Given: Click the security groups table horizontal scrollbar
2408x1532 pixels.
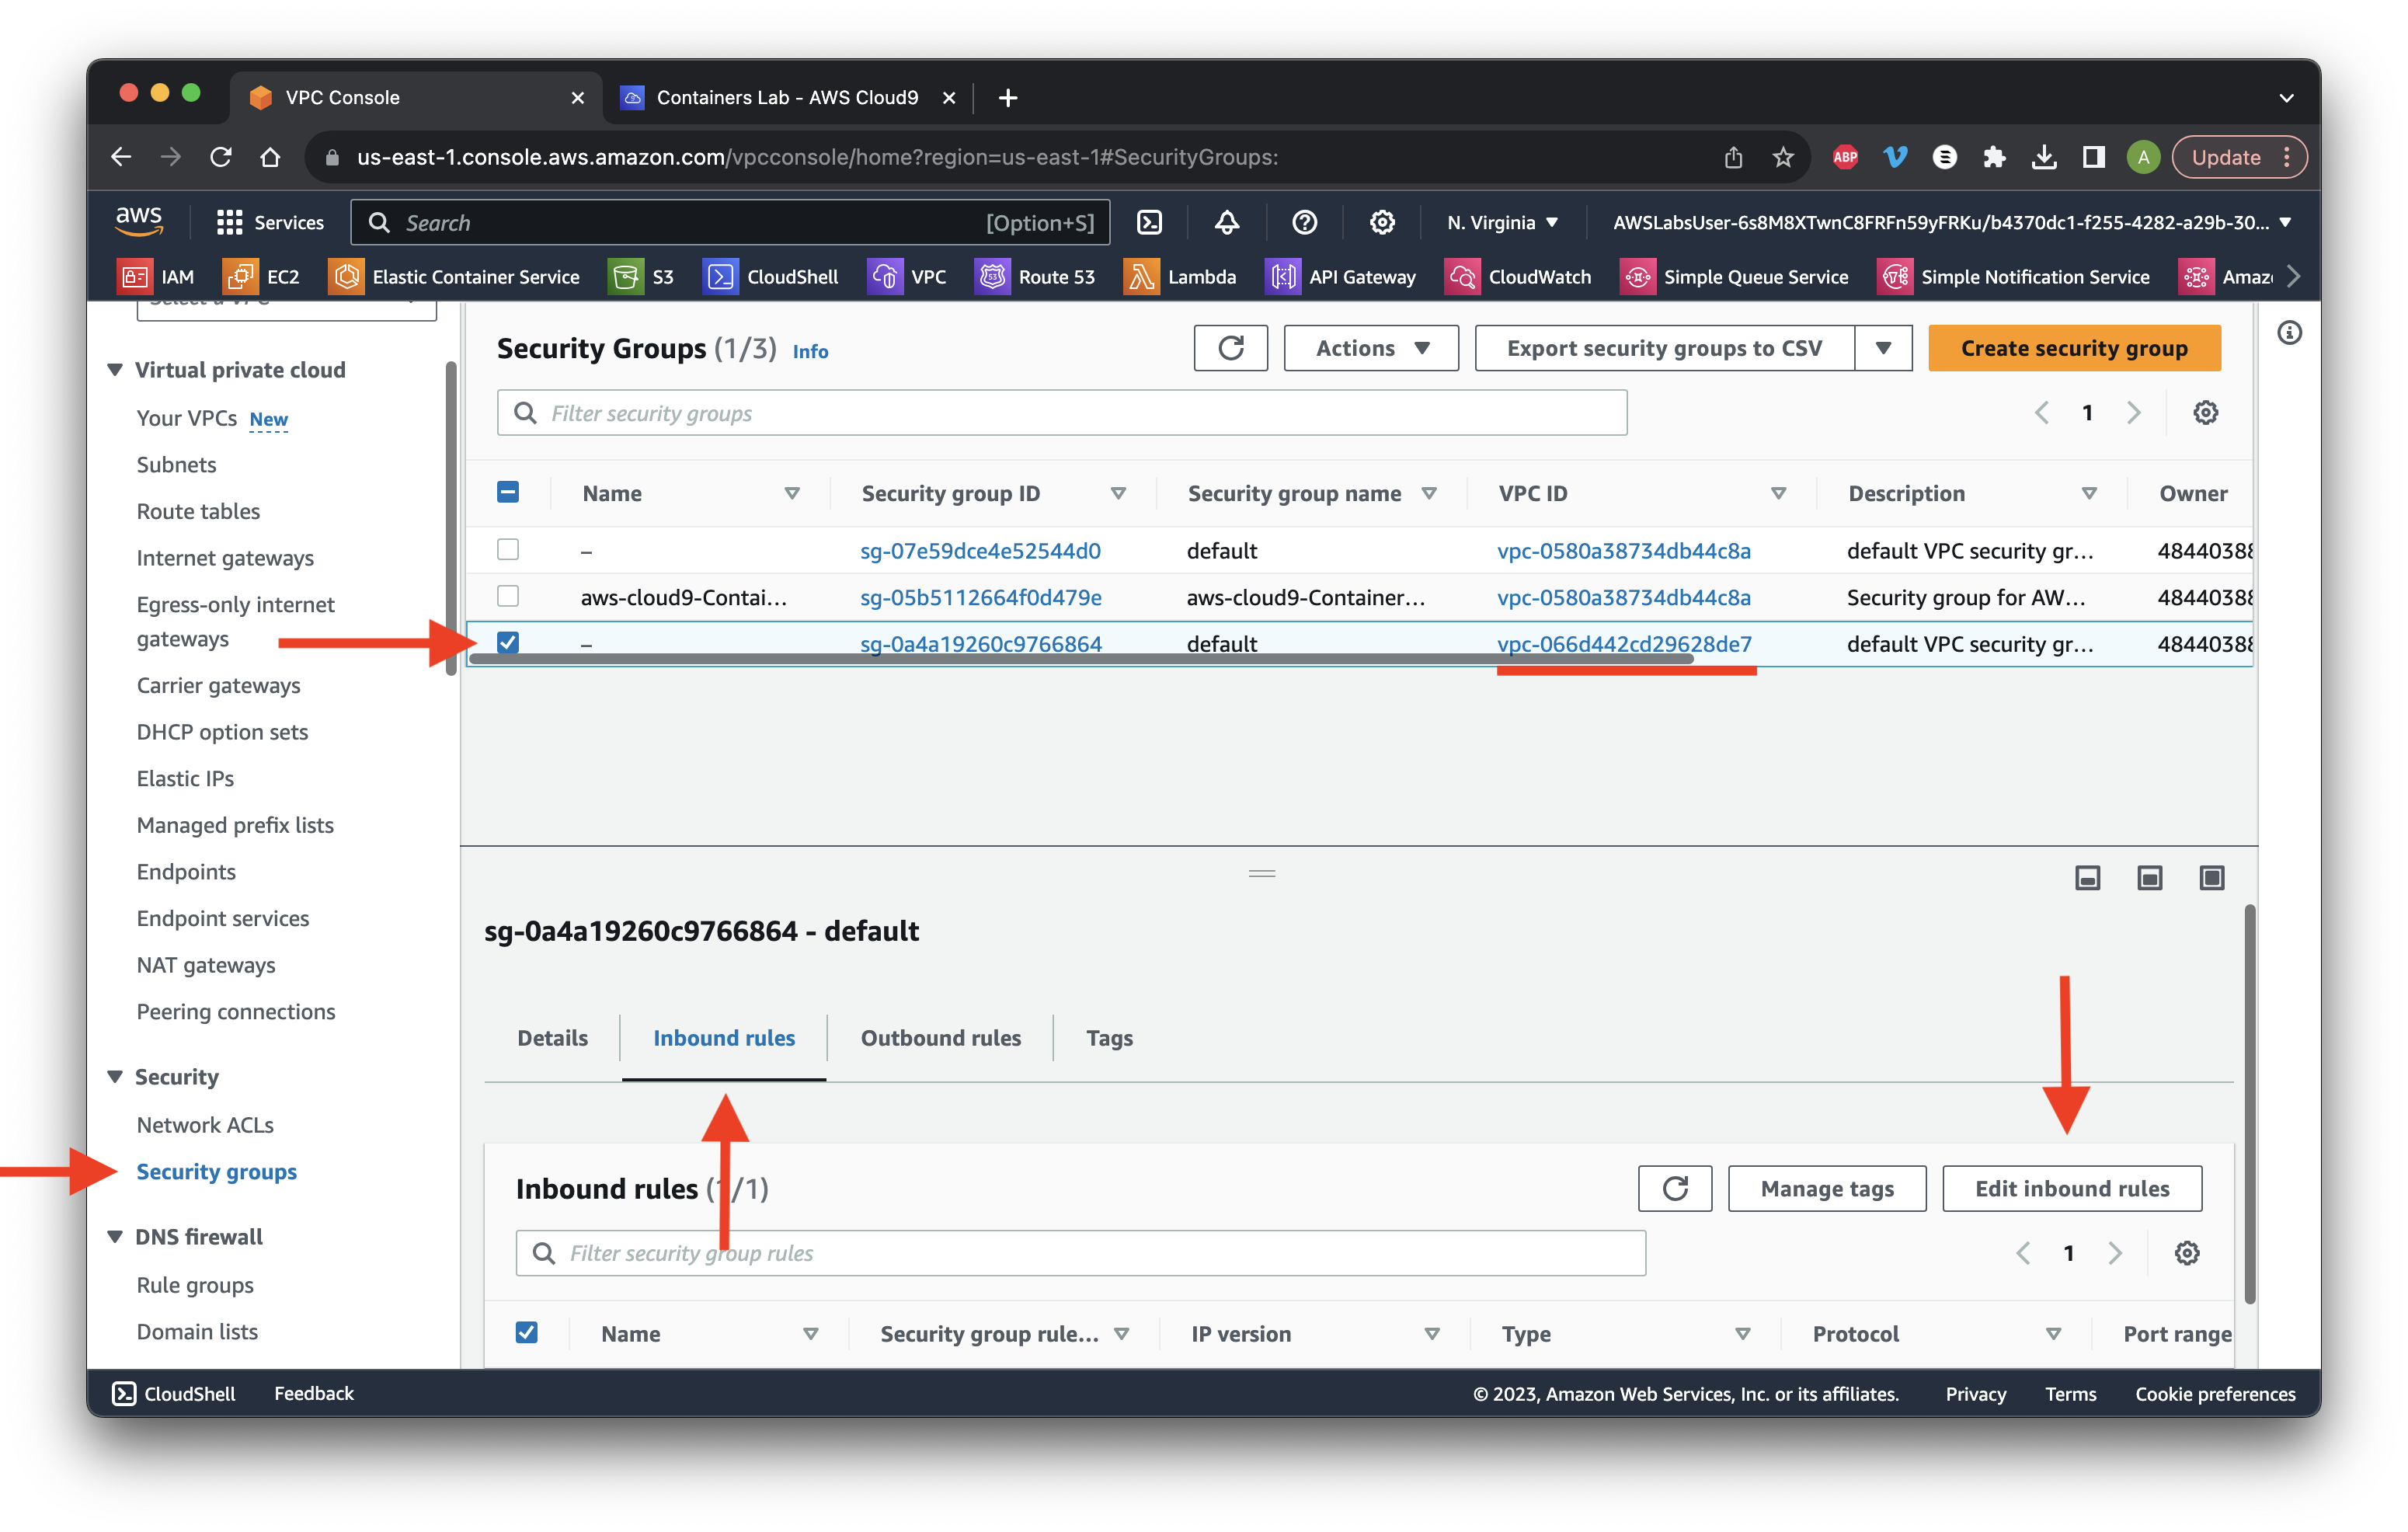Looking at the screenshot, I should click(x=1080, y=659).
